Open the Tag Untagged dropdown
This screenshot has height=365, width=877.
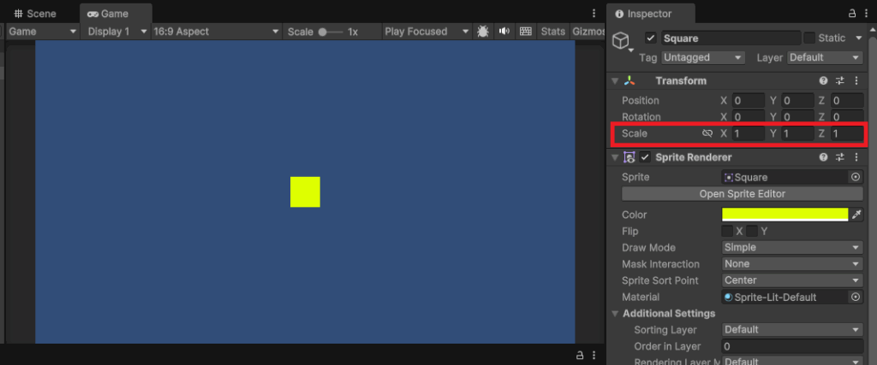[703, 57]
